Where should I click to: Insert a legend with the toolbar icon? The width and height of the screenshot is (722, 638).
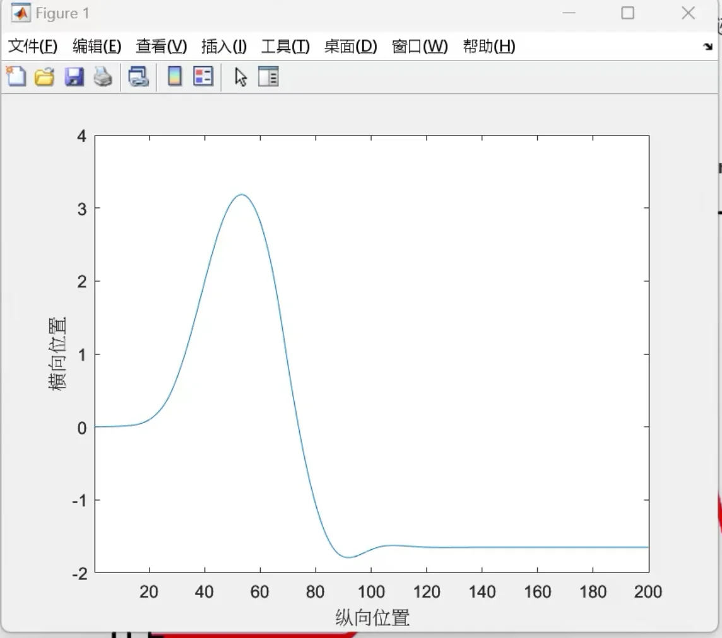[x=203, y=76]
